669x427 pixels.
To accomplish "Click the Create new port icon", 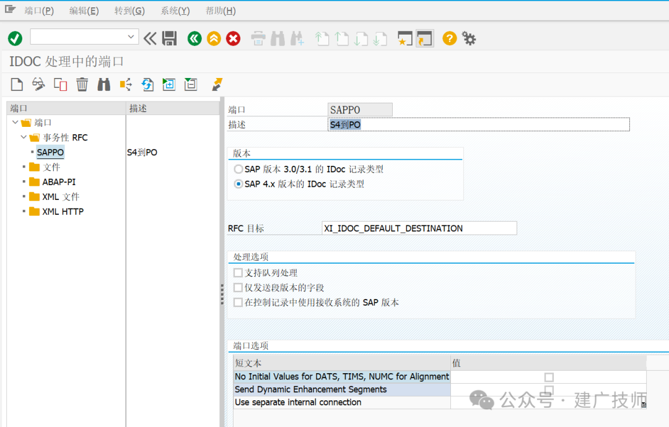I will click(17, 84).
